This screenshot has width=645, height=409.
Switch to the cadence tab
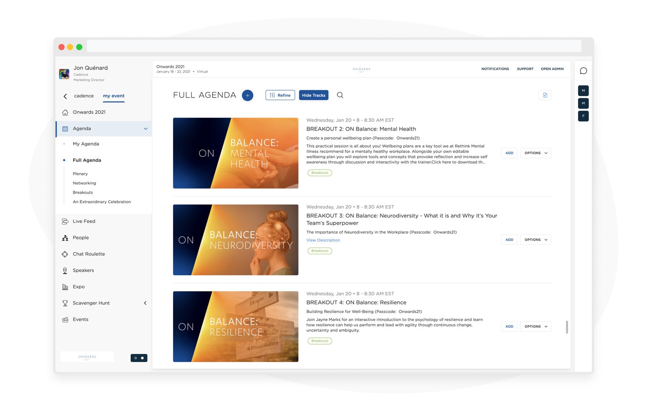click(84, 96)
